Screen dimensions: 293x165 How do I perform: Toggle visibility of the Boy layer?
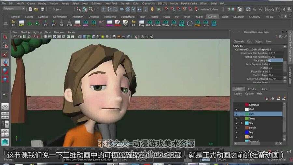(236, 132)
